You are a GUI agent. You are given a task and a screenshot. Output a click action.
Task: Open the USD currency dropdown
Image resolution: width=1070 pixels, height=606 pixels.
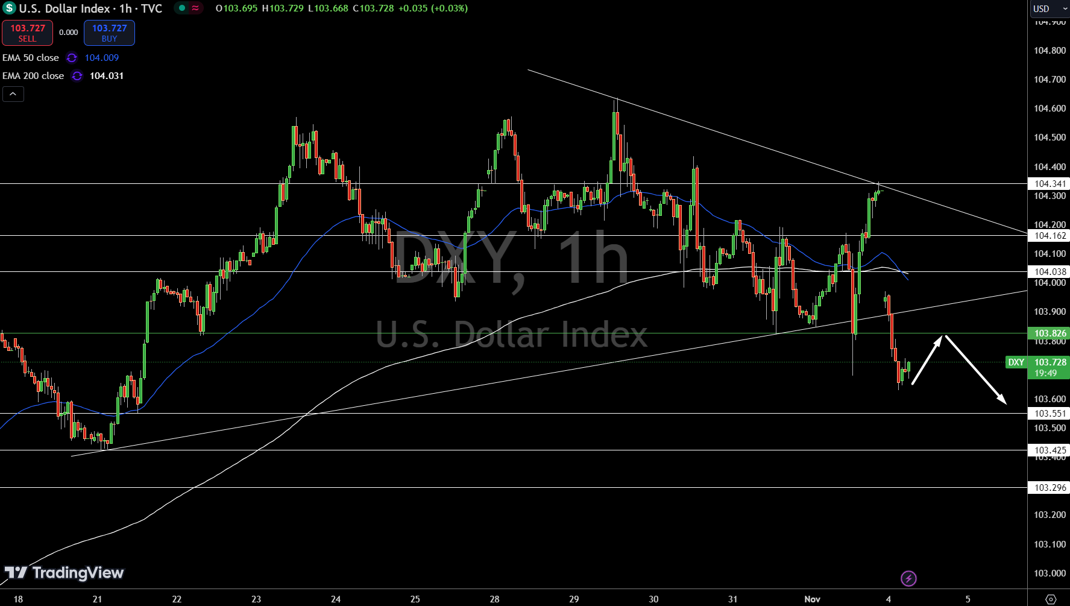(x=1049, y=8)
